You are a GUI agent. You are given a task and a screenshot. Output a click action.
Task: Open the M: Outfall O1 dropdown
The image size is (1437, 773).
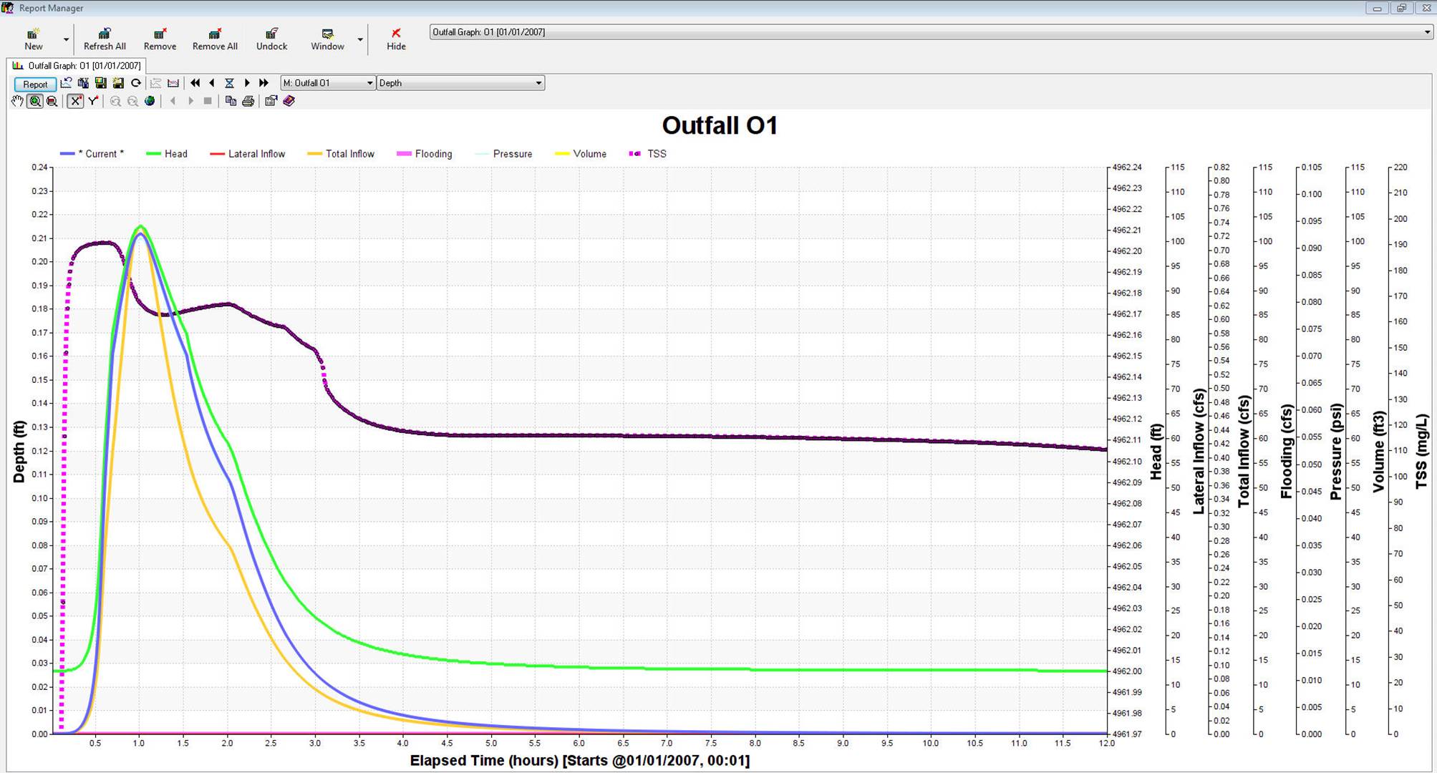369,83
